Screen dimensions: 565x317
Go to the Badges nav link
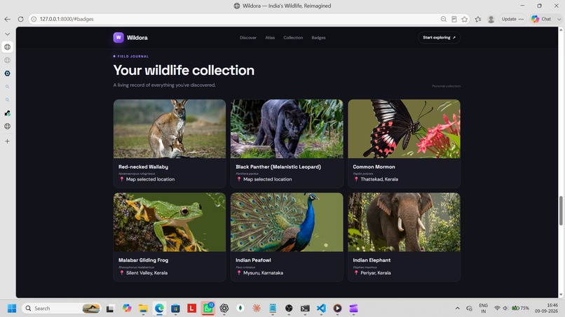(318, 37)
